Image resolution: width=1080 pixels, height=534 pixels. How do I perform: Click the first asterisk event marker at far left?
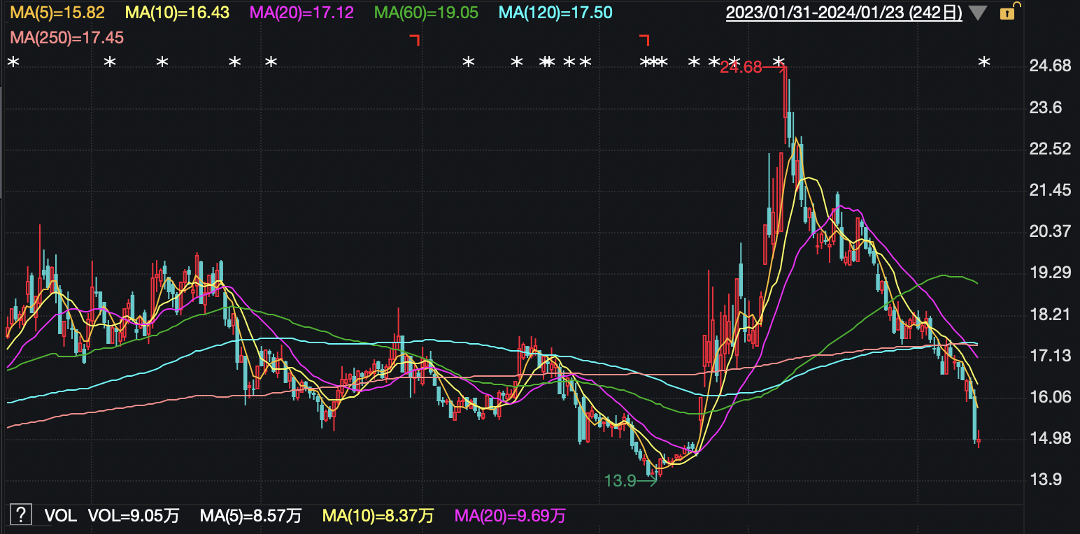tap(13, 63)
